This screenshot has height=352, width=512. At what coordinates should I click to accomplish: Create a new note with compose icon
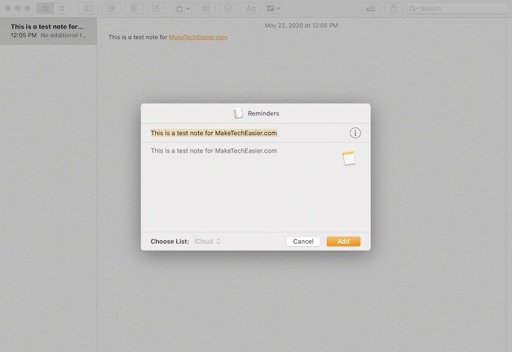pos(156,9)
